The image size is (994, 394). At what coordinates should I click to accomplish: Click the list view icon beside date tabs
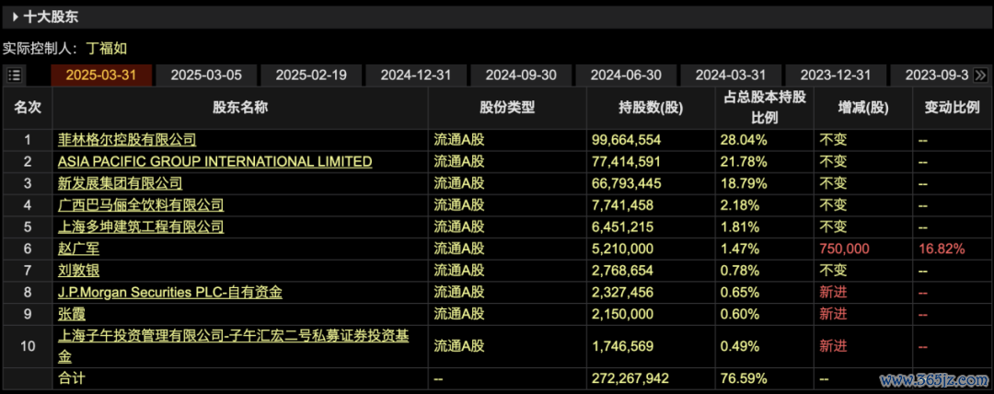click(x=15, y=75)
